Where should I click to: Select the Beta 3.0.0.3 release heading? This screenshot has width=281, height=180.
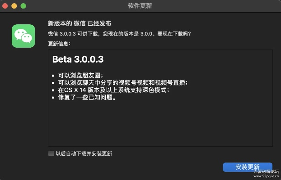79,59
